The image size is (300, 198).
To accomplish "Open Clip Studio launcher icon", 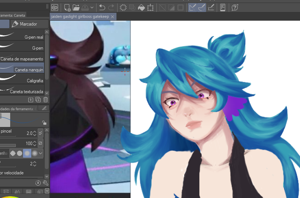I will click(x=55, y=8).
